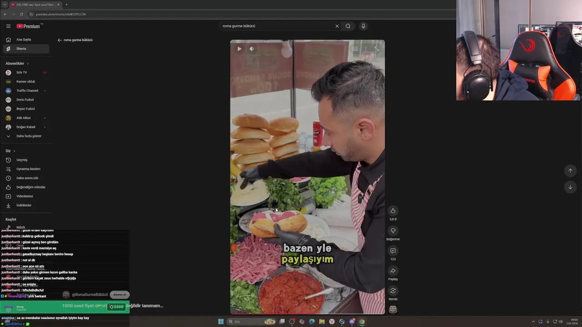
Task: Go to previous Short with up arrow
Action: coord(570,171)
